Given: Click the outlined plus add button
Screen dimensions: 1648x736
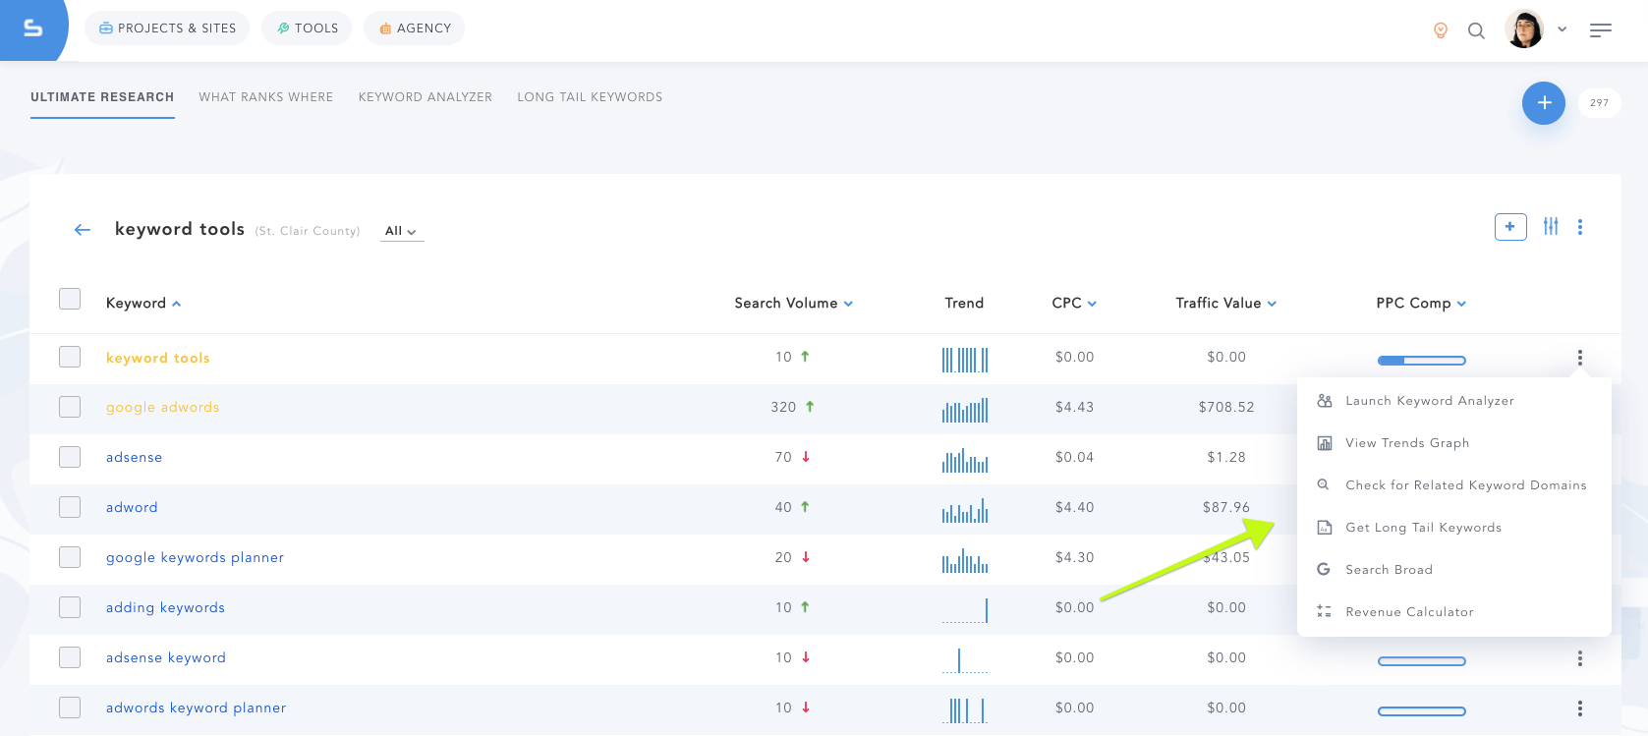Looking at the screenshot, I should coord(1510,227).
